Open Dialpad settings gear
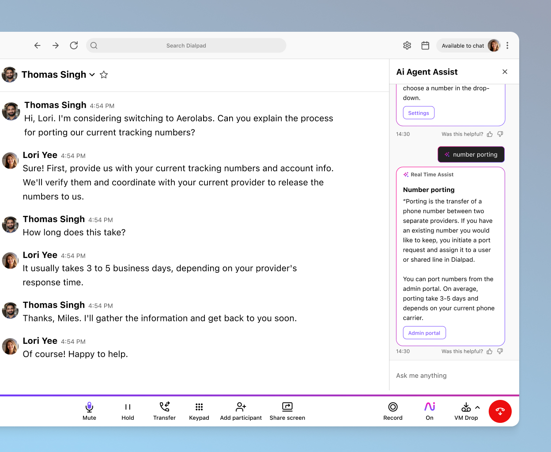The image size is (551, 452). pyautogui.click(x=407, y=45)
